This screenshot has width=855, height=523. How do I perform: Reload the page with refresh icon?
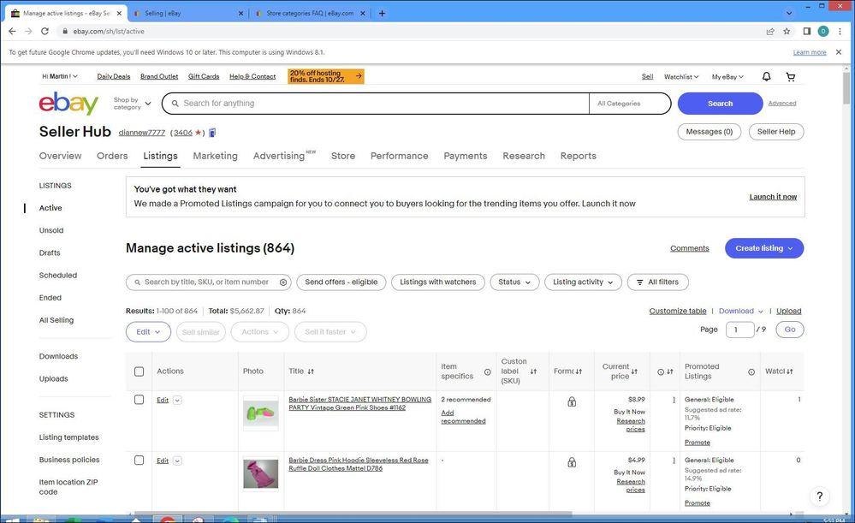(45, 31)
